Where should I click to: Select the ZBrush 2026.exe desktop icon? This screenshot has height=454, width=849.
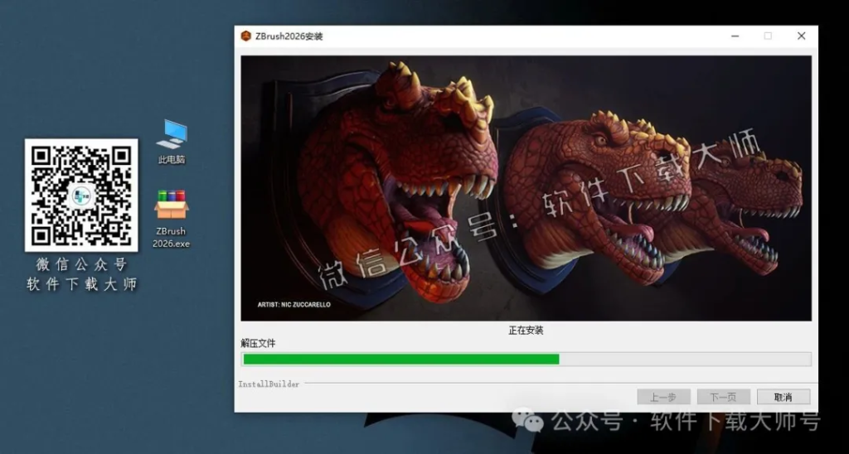[x=171, y=219]
